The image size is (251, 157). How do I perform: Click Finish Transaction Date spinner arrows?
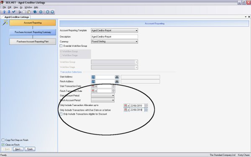point(113,91)
